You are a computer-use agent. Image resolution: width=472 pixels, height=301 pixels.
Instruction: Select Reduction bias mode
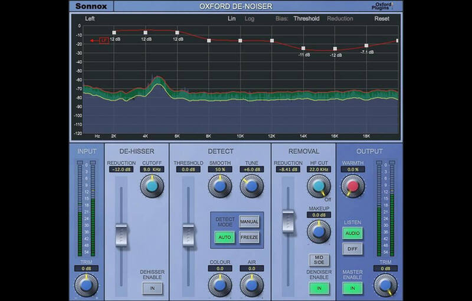coord(340,19)
